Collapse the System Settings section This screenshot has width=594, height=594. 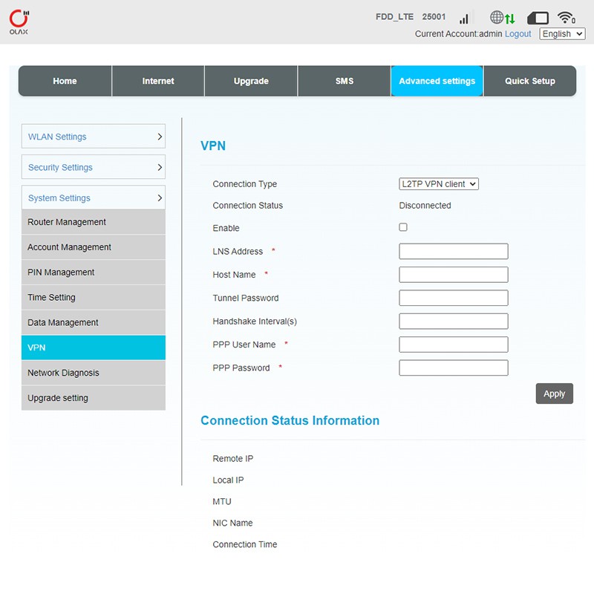click(x=94, y=198)
